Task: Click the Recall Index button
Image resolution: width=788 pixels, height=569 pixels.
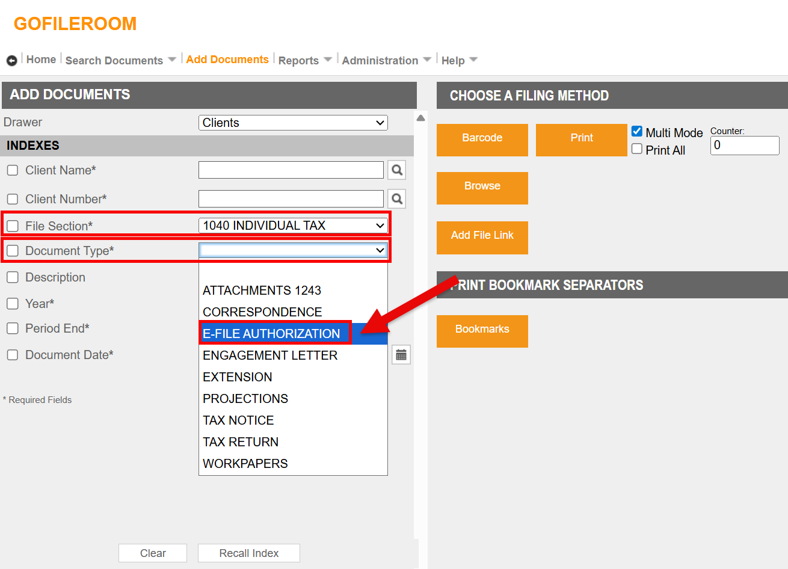Action: 248,553
